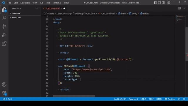Click the commented button line 15
The image size is (188, 106).
84,36
